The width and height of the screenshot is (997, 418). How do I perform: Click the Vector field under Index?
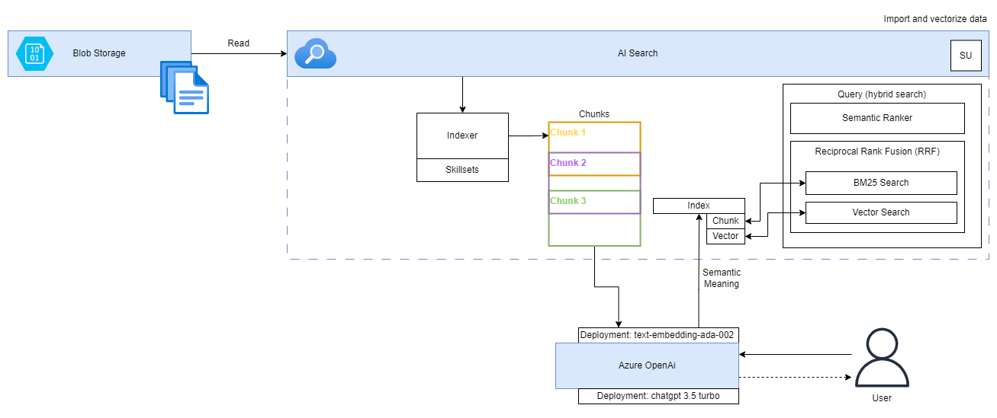point(725,236)
